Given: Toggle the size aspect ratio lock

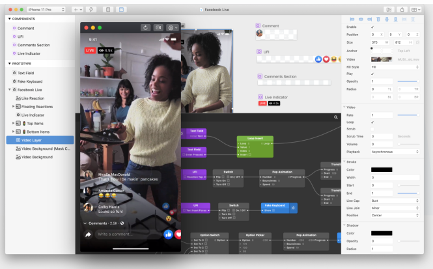Looking at the screenshot, I should click(x=417, y=42).
